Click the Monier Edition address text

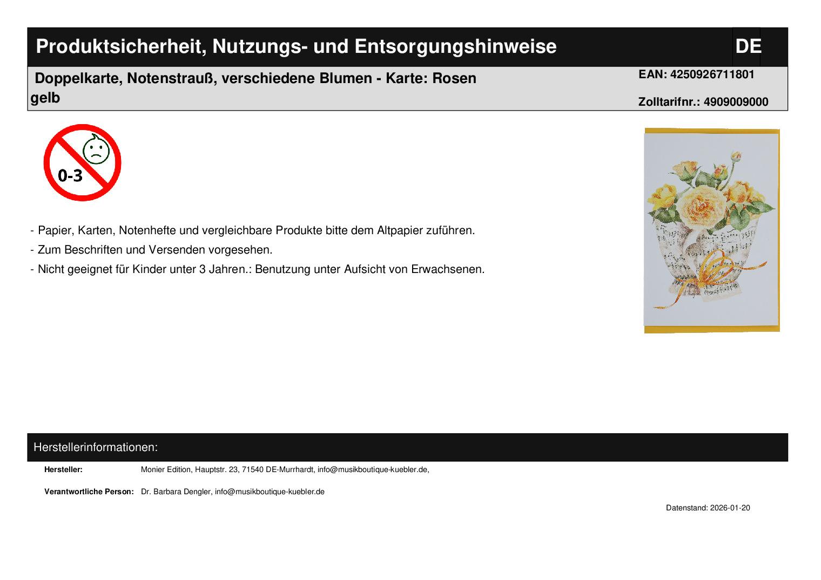tap(227, 469)
